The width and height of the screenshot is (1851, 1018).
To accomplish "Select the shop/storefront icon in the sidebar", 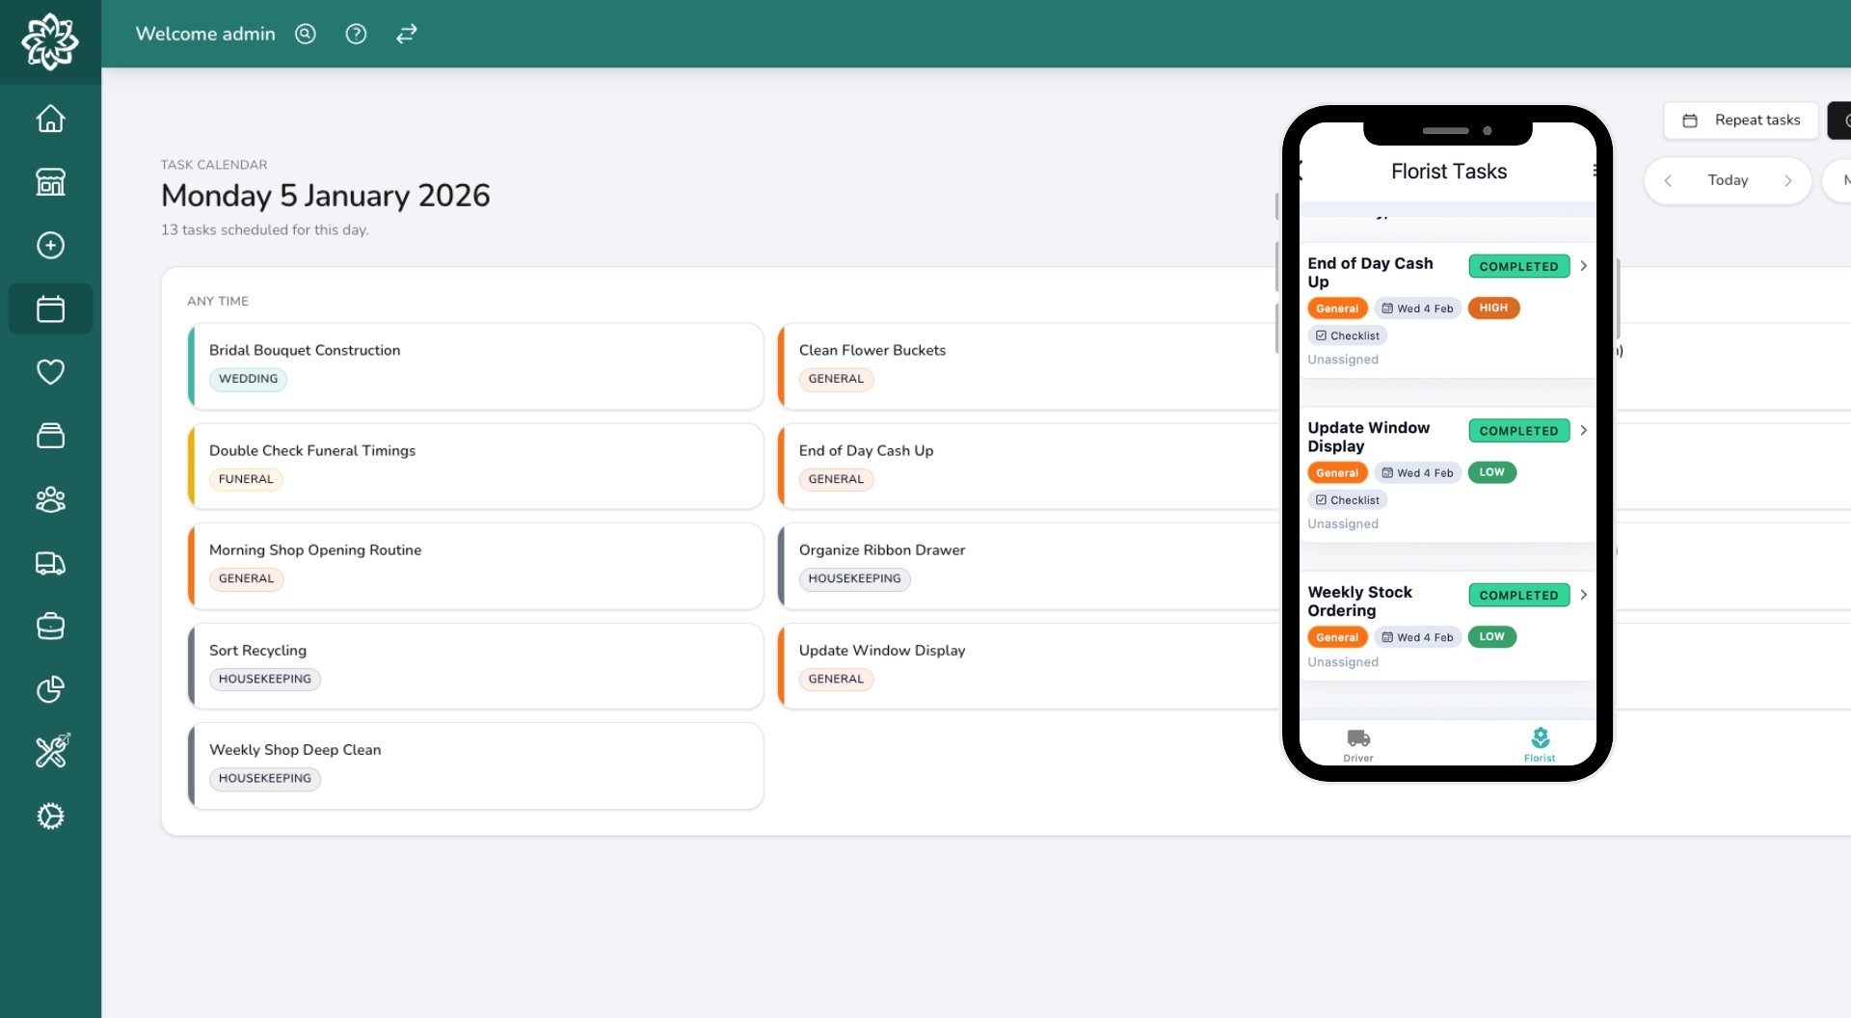I will click(x=50, y=181).
